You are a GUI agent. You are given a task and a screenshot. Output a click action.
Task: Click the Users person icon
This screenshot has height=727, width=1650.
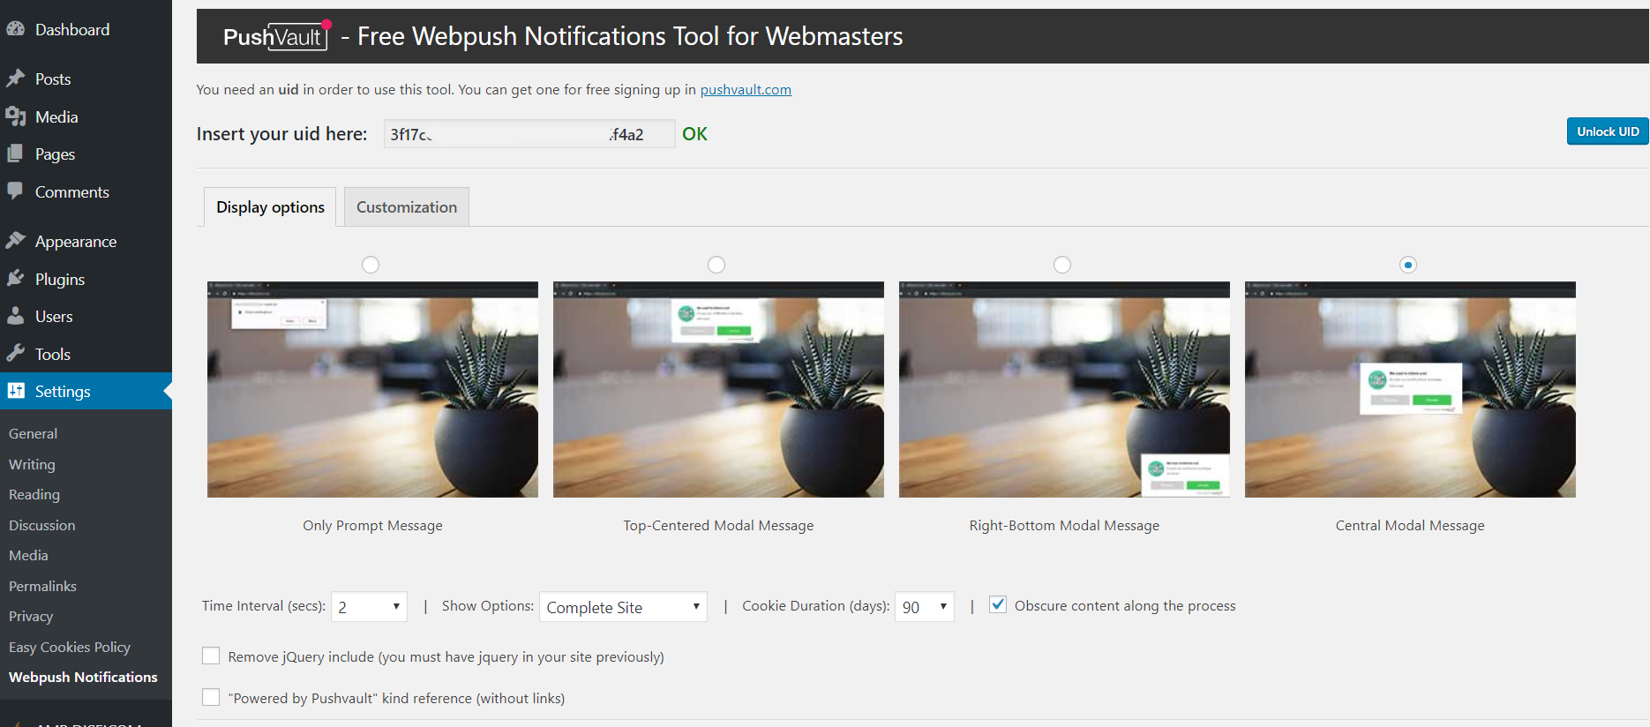pyautogui.click(x=15, y=316)
